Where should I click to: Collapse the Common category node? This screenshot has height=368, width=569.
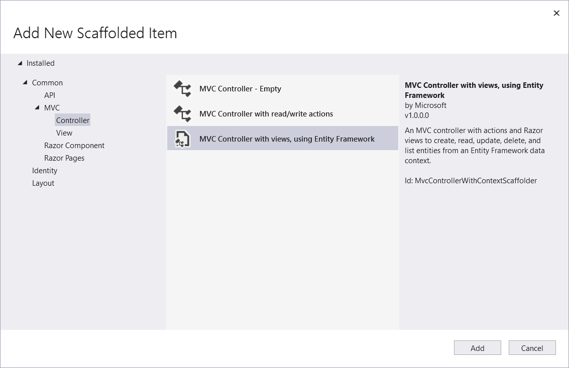tap(25, 82)
